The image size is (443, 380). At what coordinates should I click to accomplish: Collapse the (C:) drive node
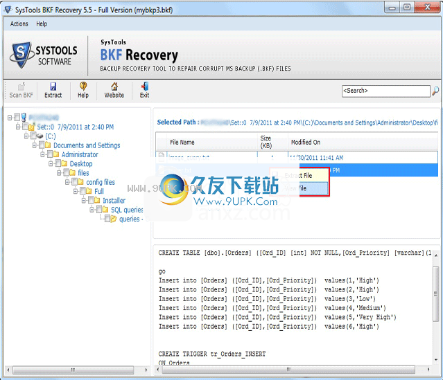pos(26,136)
